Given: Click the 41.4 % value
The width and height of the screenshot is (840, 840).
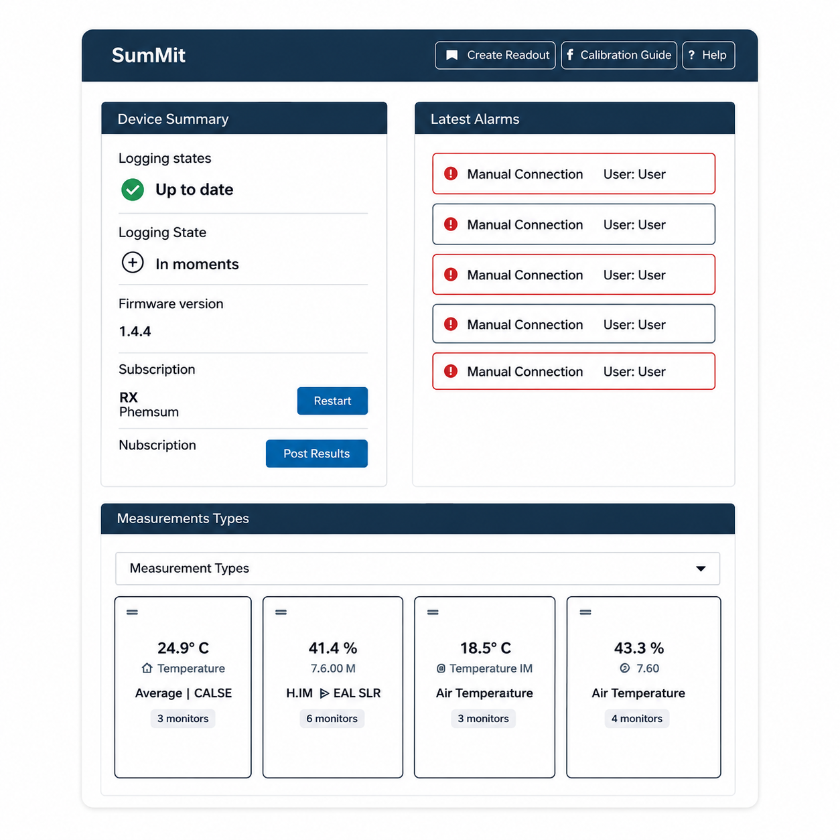Looking at the screenshot, I should [x=333, y=648].
